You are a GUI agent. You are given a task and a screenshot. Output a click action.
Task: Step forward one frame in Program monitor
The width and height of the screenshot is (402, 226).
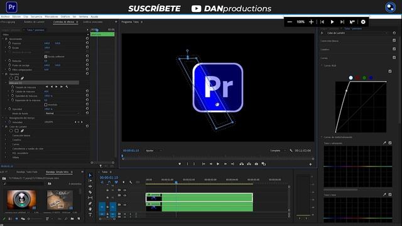tap(225, 164)
